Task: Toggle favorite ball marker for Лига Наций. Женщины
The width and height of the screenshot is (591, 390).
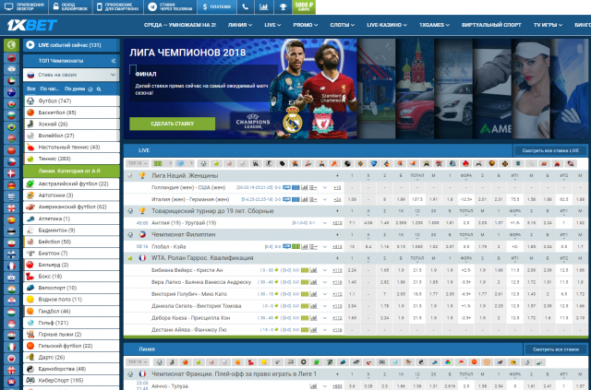Action: 130,175
